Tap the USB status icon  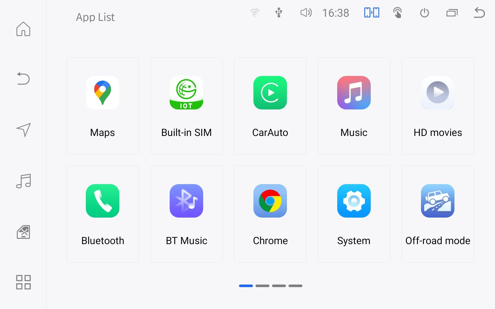tap(279, 12)
